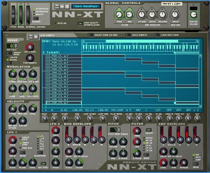Viewport: 210px width, 173px height.
Task: Toggle the Filter ON/OFF button
Action: (149, 130)
